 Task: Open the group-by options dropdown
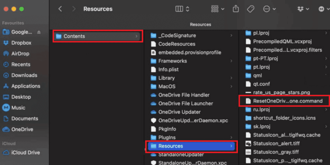[x=218, y=9]
